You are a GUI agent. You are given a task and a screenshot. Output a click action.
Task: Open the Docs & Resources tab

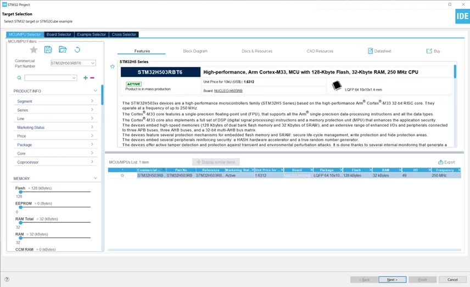[257, 51]
